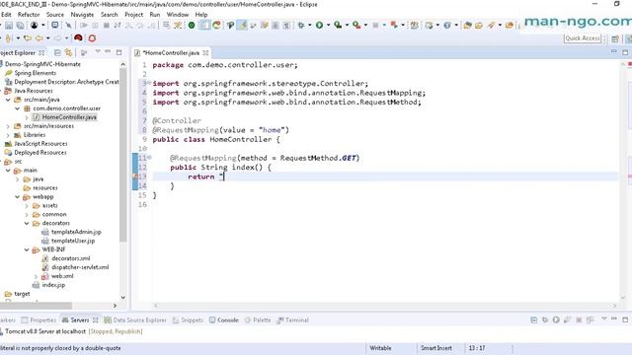This screenshot has height=355, width=632.
Task: Select templateAdmin.jsp file
Action: click(76, 232)
